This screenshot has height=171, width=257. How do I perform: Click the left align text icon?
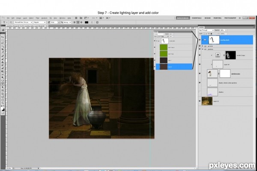(x=75, y=22)
